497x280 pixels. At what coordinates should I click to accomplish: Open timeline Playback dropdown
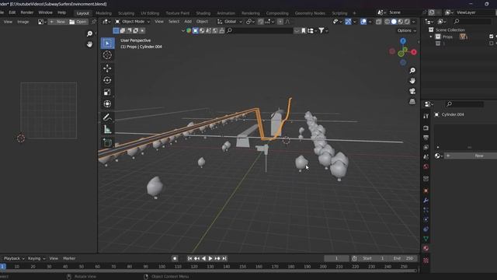14,258
